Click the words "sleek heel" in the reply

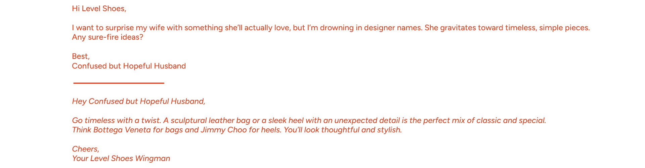[x=286, y=121]
